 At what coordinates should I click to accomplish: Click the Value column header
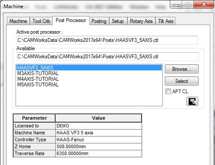point(98,118)
